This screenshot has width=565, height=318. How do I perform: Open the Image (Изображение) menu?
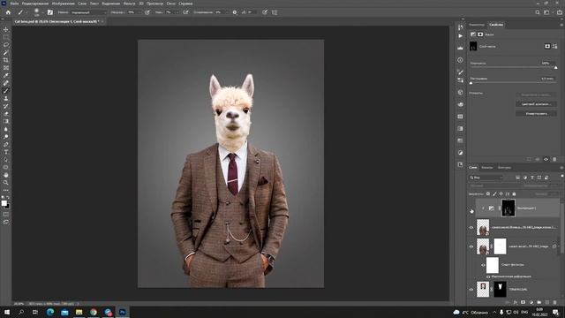63,4
